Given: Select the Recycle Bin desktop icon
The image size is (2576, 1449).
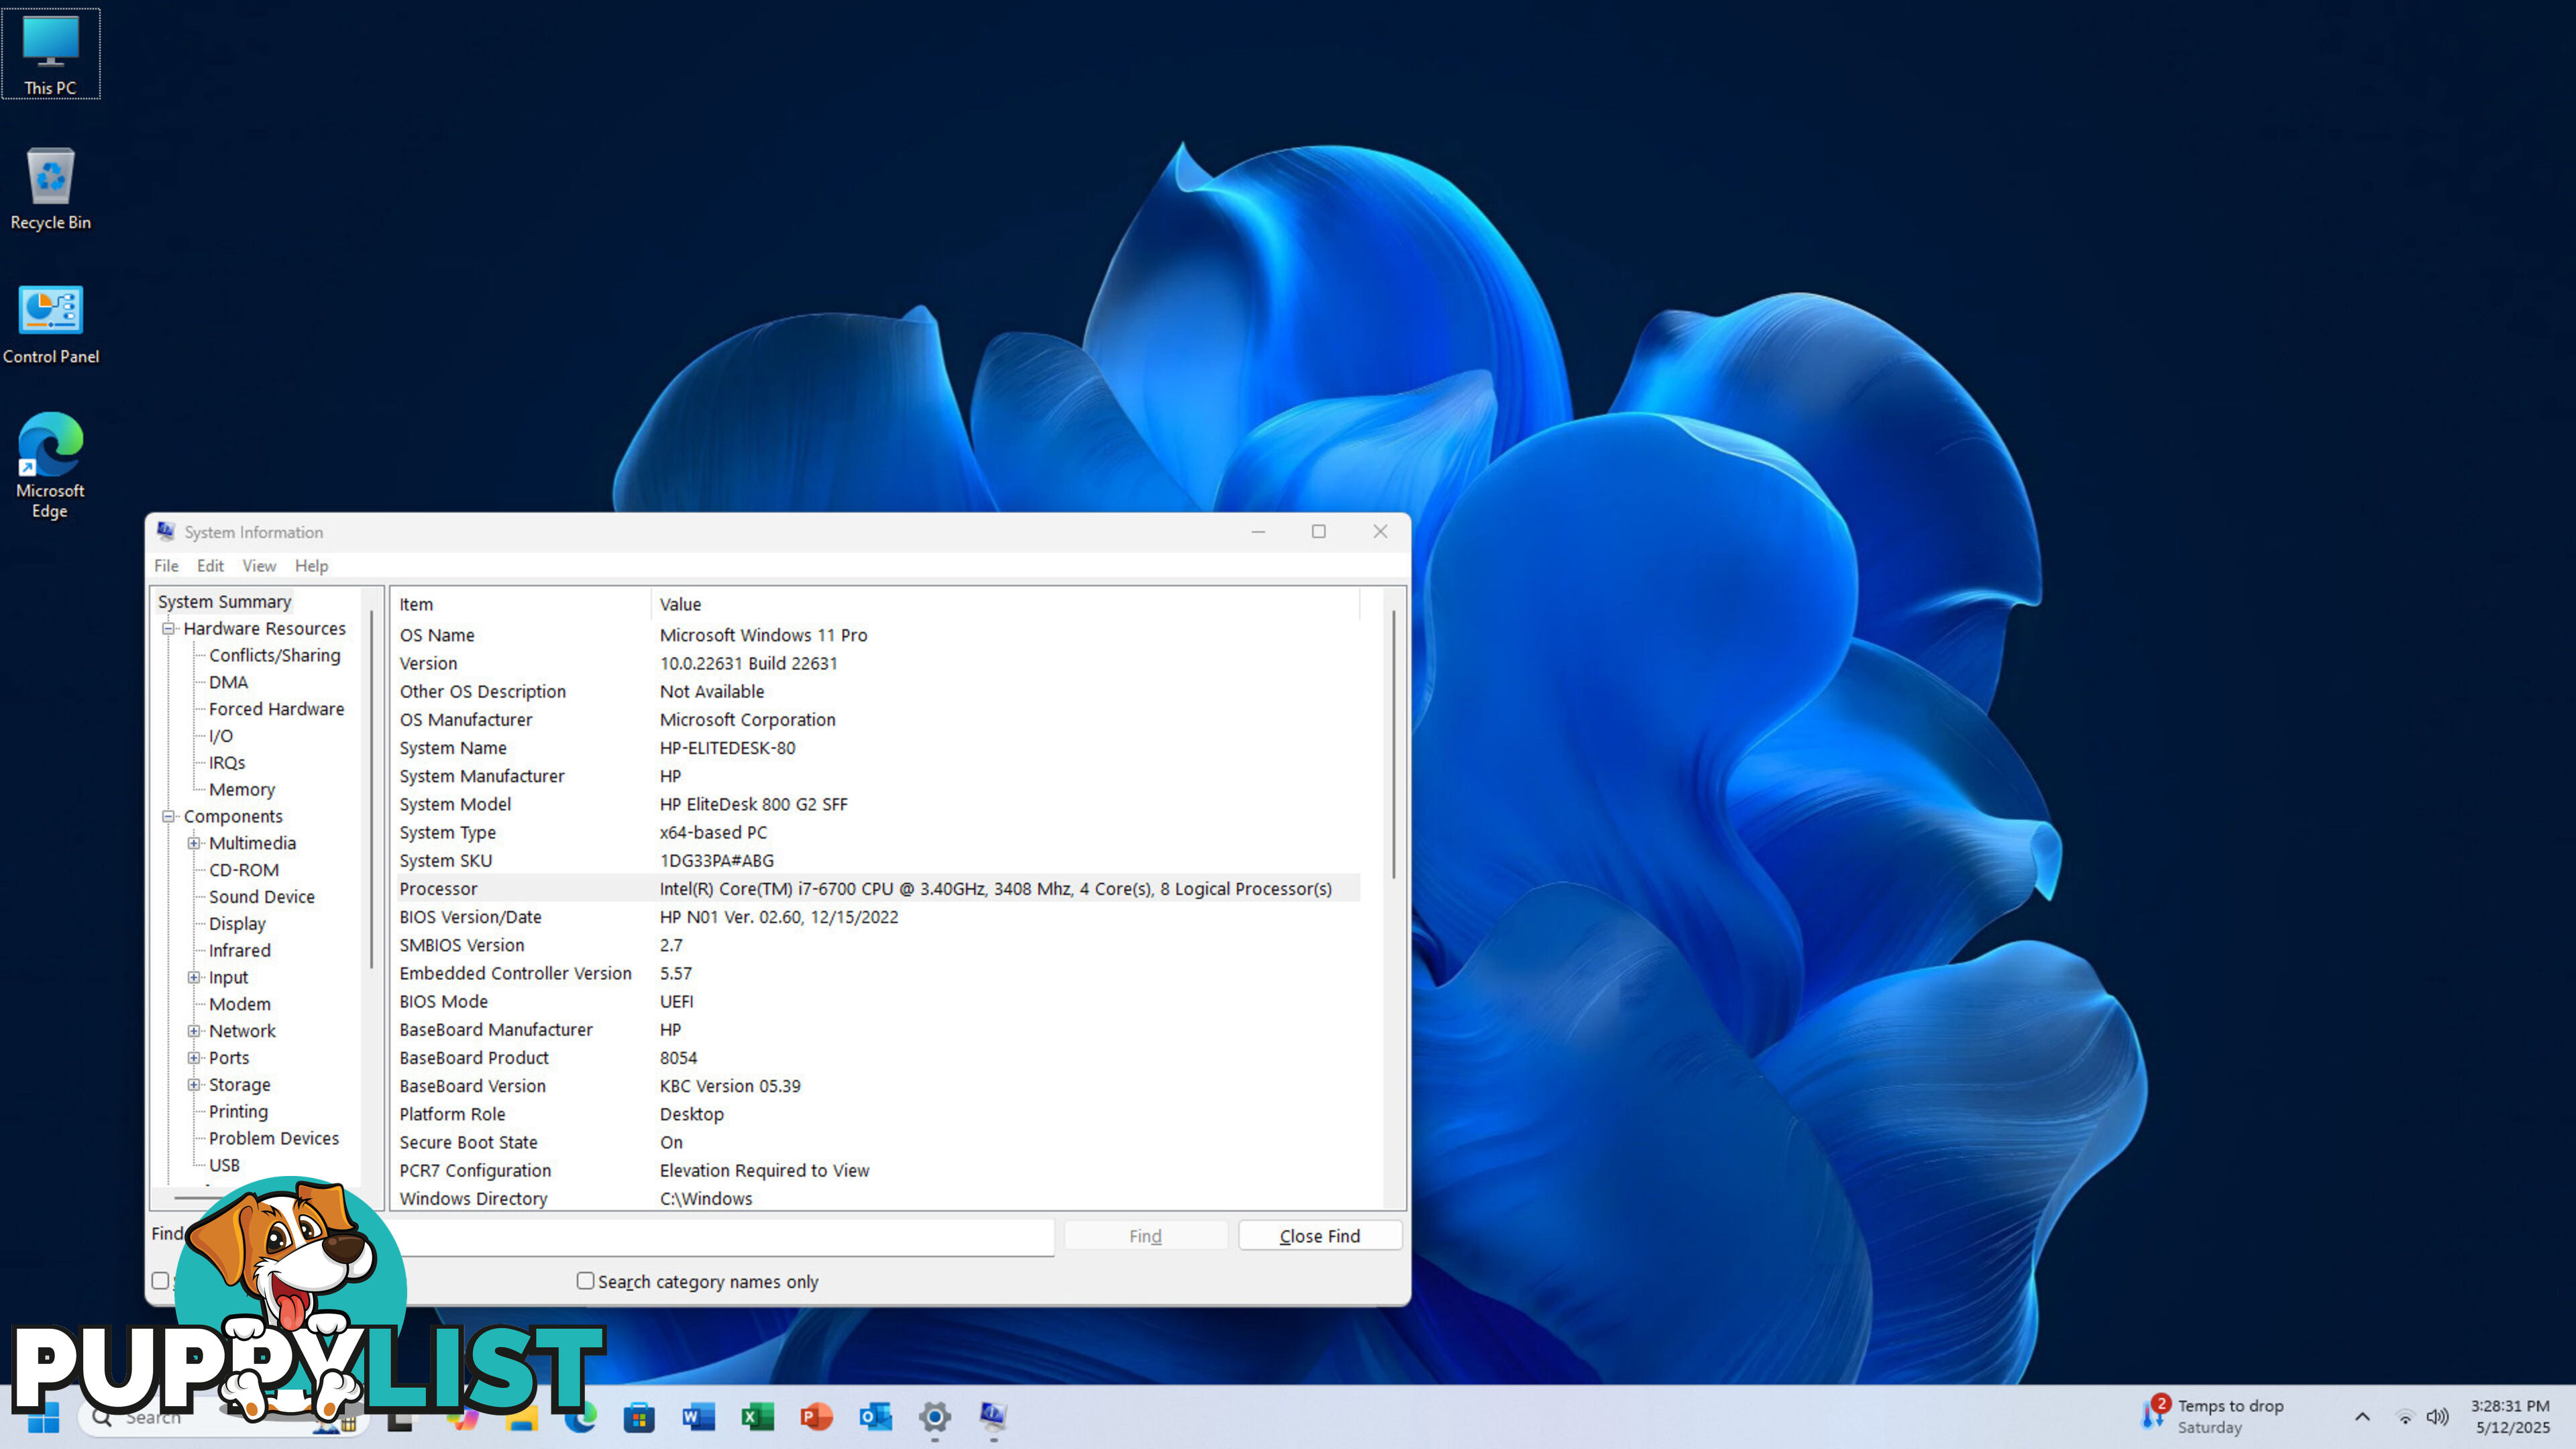Looking at the screenshot, I should [x=50, y=189].
